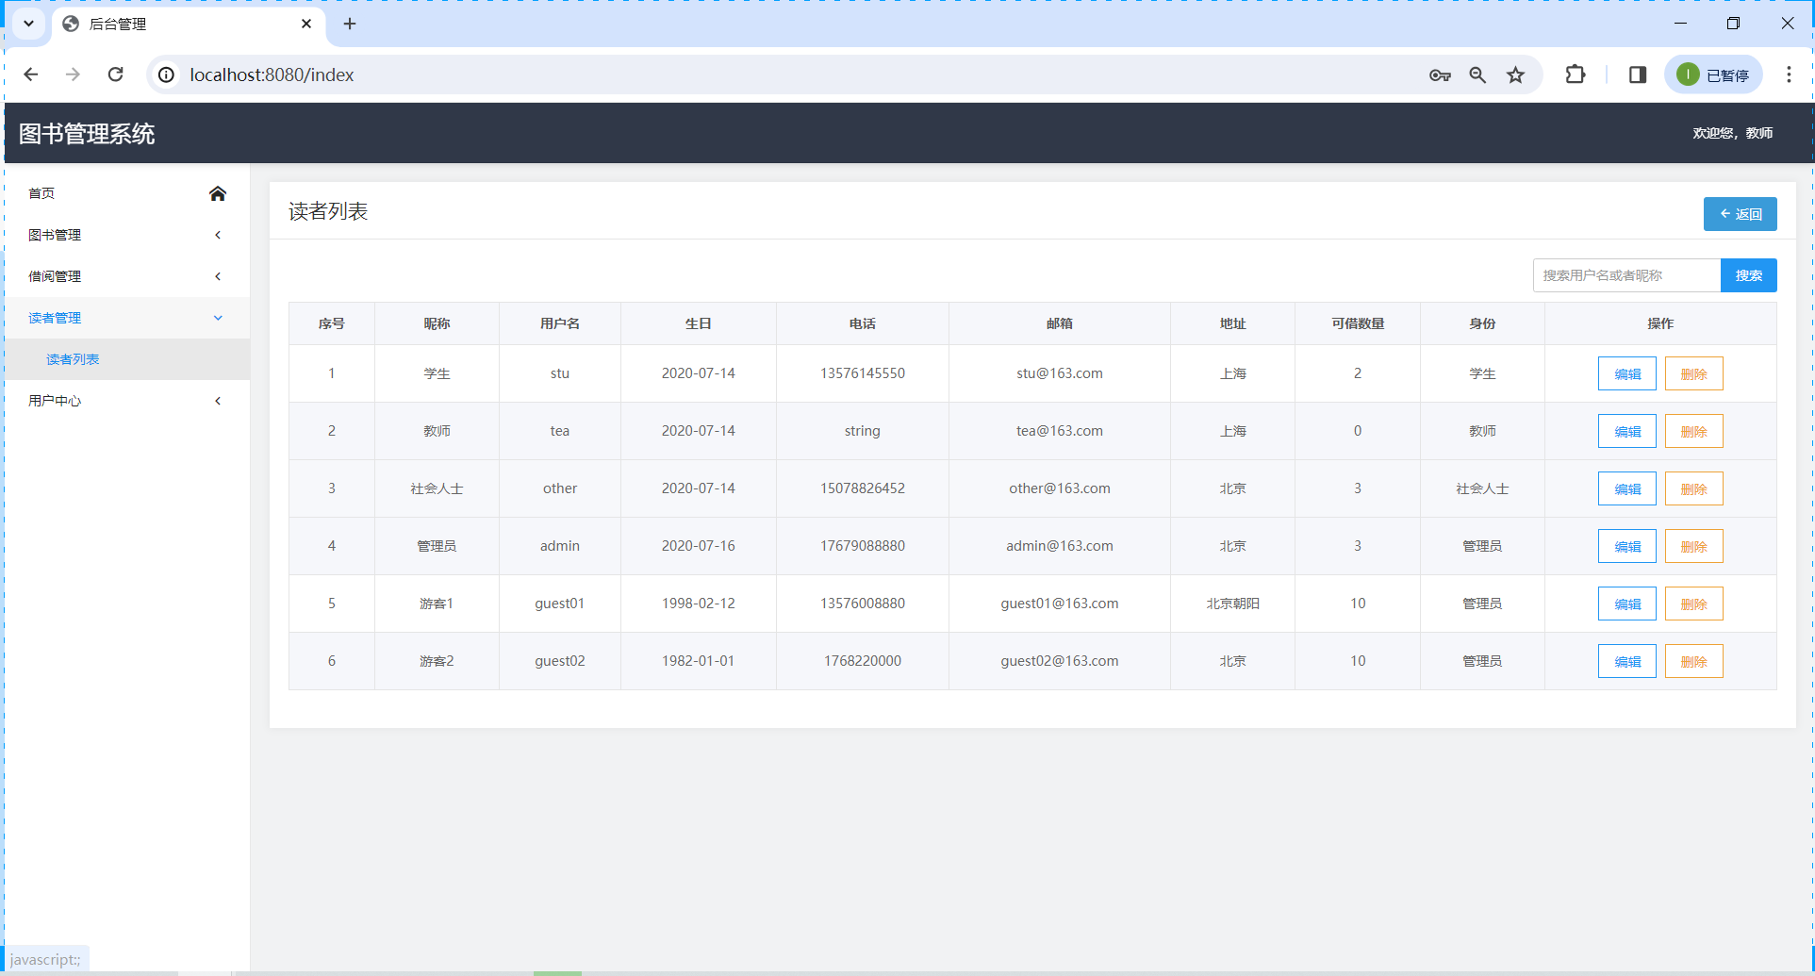Click the password key icon in address bar
Image resolution: width=1815 pixels, height=976 pixels.
coord(1440,74)
